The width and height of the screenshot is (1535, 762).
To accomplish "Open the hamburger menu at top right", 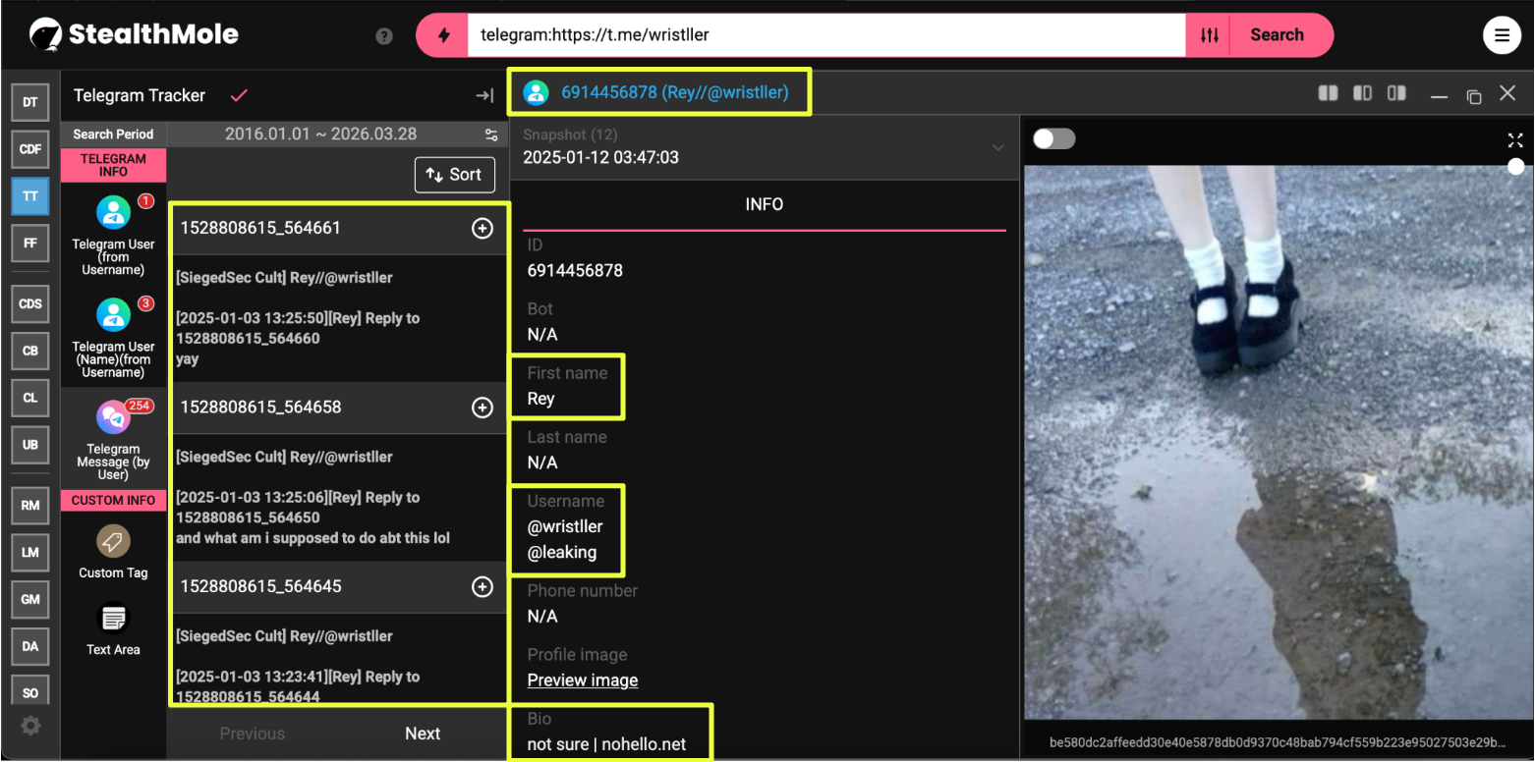I will pos(1502,36).
